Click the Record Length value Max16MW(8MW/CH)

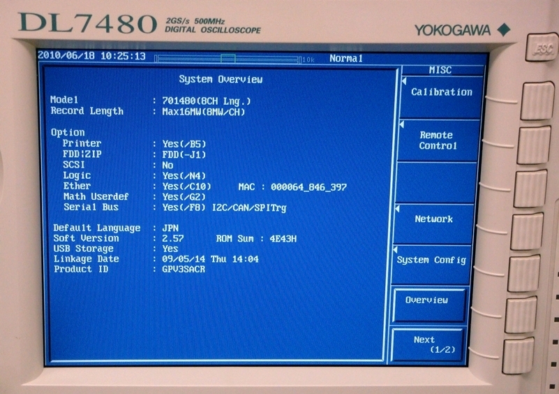pyautogui.click(x=204, y=112)
